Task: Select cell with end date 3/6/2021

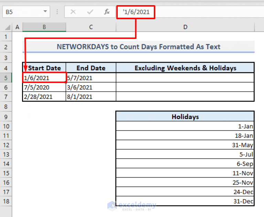Action: pos(91,87)
